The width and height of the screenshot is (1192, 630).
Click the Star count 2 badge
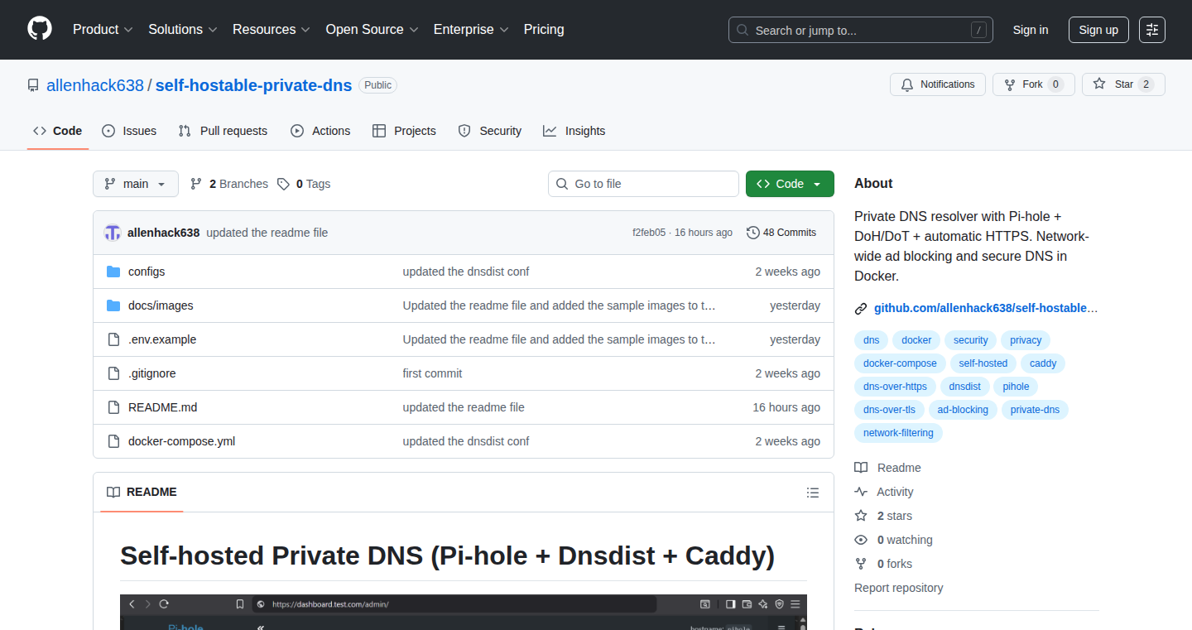click(x=1146, y=84)
